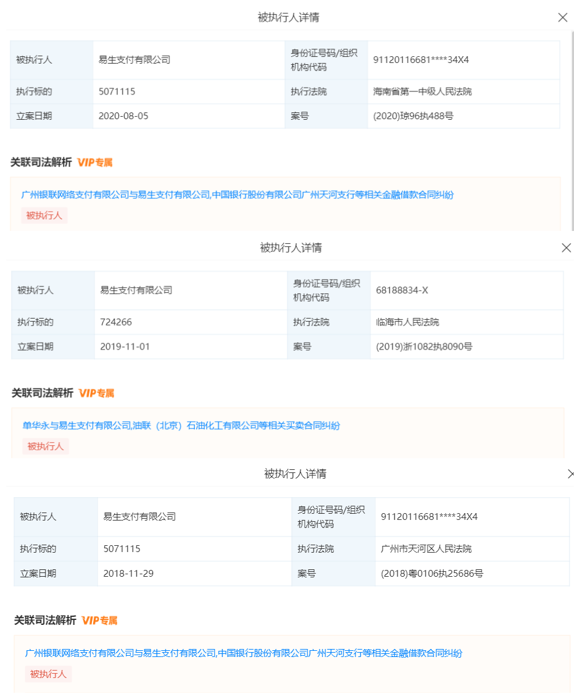This screenshot has width=580, height=699.
Task: Select case number (2019)浙1082执8090号
Action: point(423,346)
